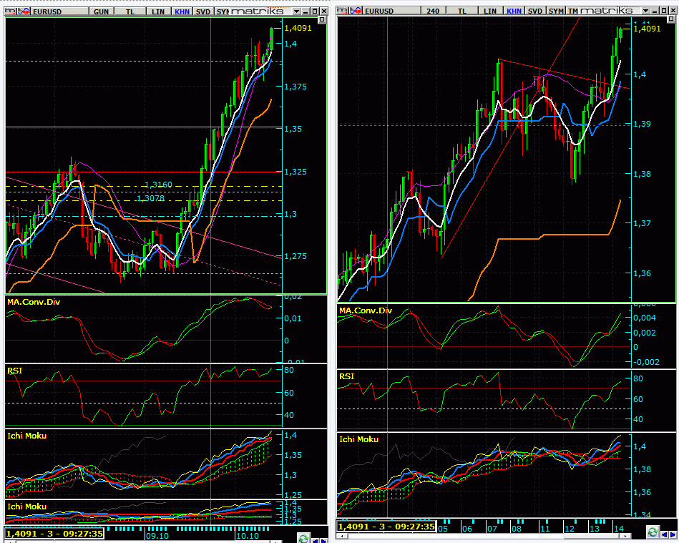Click SVD in the right chart header
The width and height of the screenshot is (679, 543).
tap(535, 11)
